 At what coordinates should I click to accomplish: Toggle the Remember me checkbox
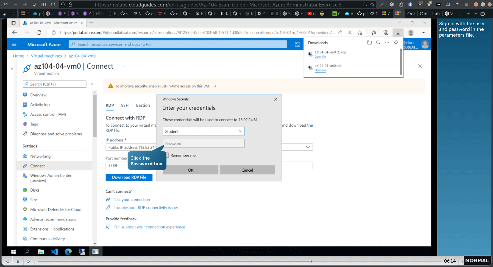click(x=167, y=155)
